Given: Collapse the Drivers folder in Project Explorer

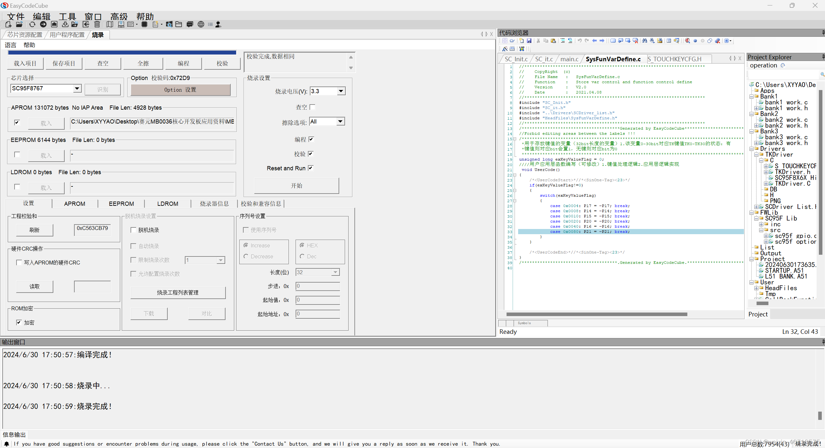Looking at the screenshot, I should click(752, 149).
